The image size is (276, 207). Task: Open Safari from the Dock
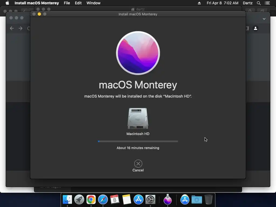pyautogui.click(x=103, y=200)
